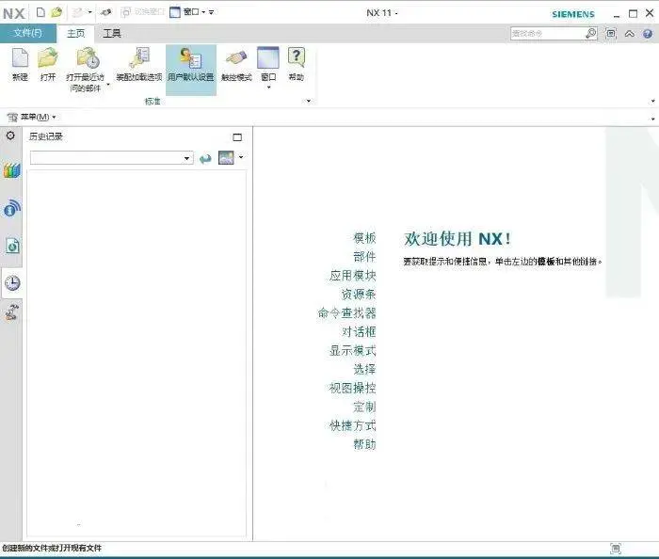Click full screen icon in status bar
The image size is (659, 559).
pyautogui.click(x=616, y=548)
